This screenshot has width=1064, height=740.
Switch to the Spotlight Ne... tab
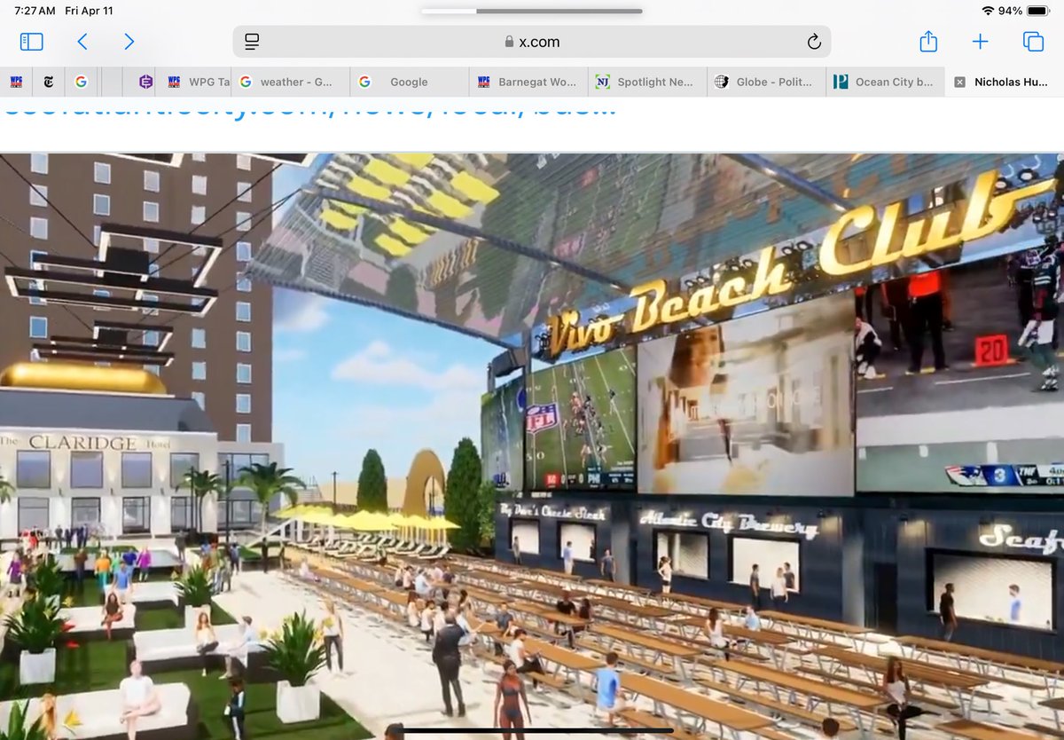click(x=647, y=82)
